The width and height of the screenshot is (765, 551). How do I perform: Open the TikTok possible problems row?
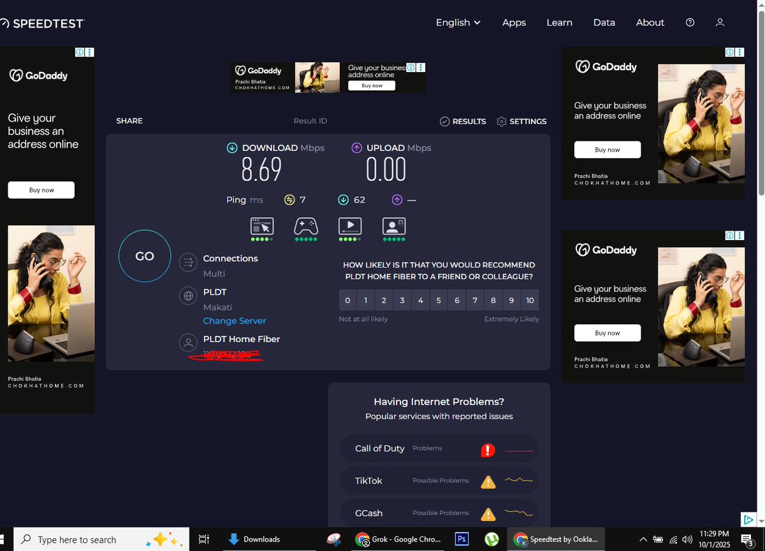click(439, 481)
